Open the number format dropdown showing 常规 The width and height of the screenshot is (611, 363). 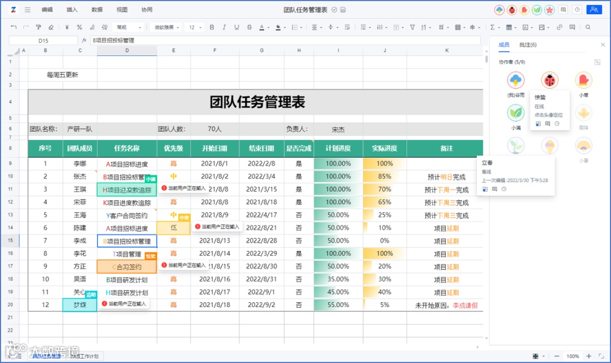128,27
